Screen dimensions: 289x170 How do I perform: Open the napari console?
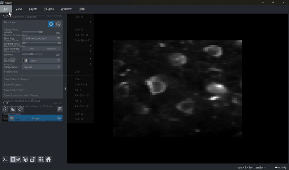(x=5, y=160)
